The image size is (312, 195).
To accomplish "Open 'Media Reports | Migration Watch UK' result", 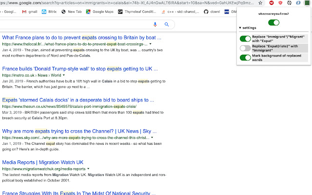I will click(x=43, y=162).
